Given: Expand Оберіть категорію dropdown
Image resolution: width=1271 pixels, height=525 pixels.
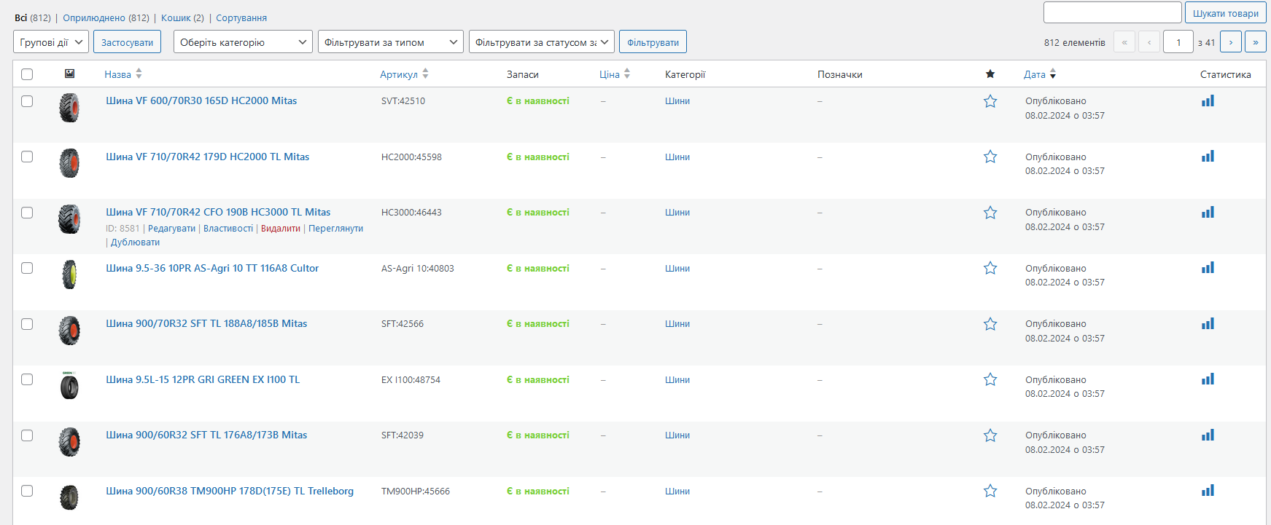Looking at the screenshot, I should coord(243,42).
